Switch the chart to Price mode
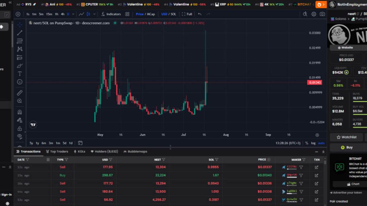Screen dimensions: 367x206 pyautogui.click(x=140, y=14)
